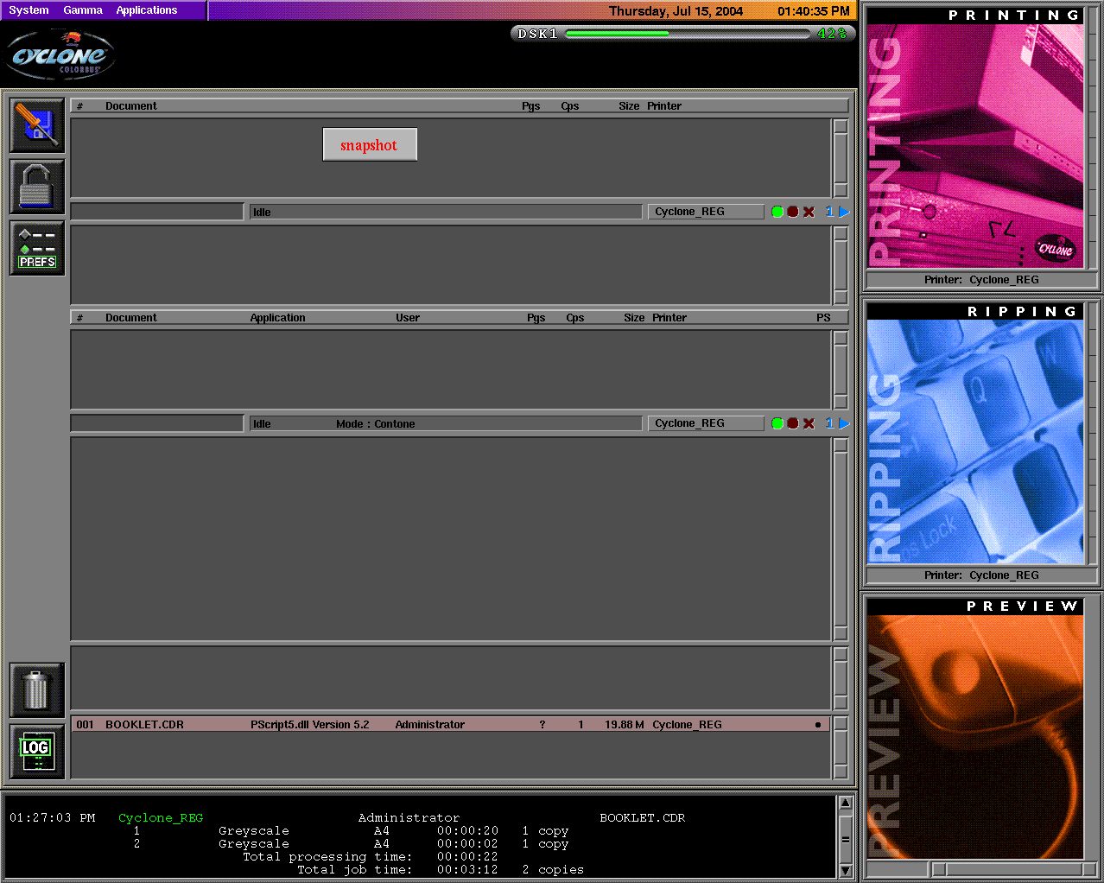Click the Cyclone Colorbus logo

click(x=60, y=56)
